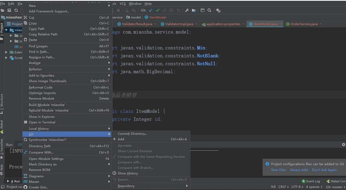Viewport: 346px width, 190px height.
Task: Click the Search Everywhere magnifier icon
Action: click(x=209, y=10)
